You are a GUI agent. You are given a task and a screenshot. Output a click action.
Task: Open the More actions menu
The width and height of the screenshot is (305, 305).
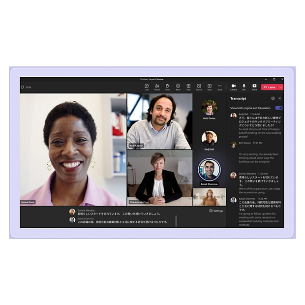[x=220, y=87]
